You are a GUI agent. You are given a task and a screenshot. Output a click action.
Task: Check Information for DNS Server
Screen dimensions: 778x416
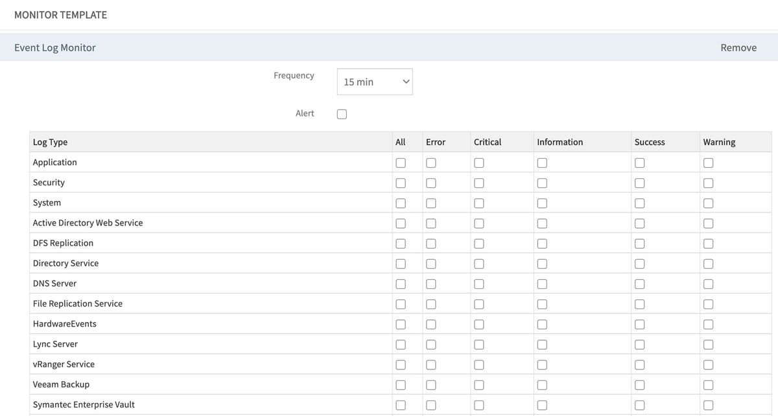[542, 284]
